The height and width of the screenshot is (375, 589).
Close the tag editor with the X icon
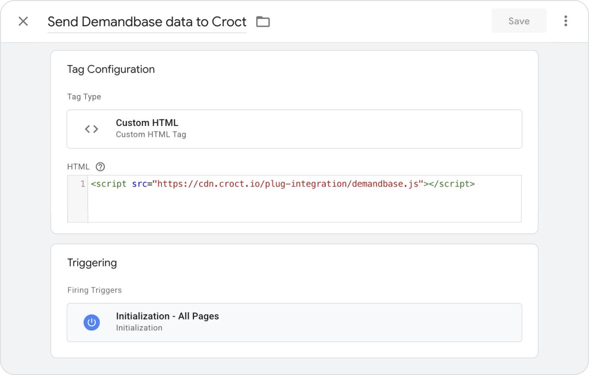23,21
